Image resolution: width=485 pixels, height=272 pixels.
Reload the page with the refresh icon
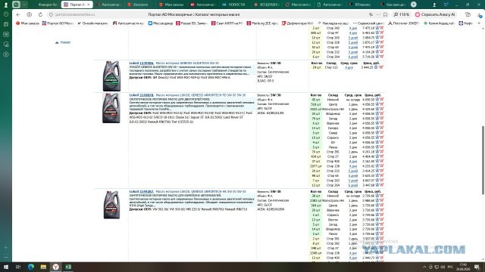(40, 14)
